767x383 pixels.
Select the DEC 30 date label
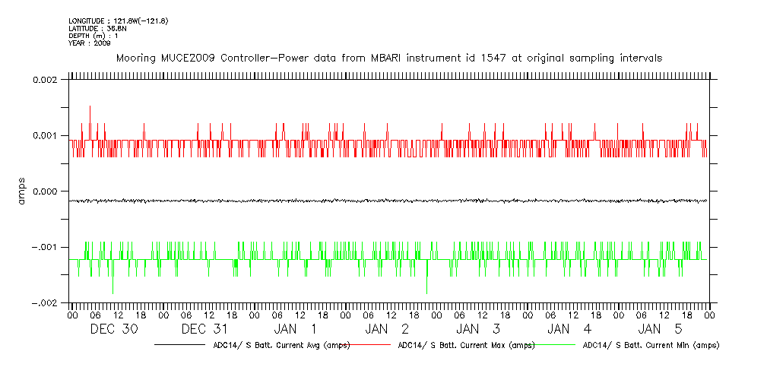pyautogui.click(x=114, y=329)
